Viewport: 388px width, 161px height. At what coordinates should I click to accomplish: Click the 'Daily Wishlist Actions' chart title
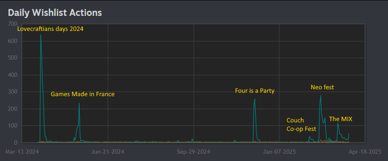tap(55, 12)
